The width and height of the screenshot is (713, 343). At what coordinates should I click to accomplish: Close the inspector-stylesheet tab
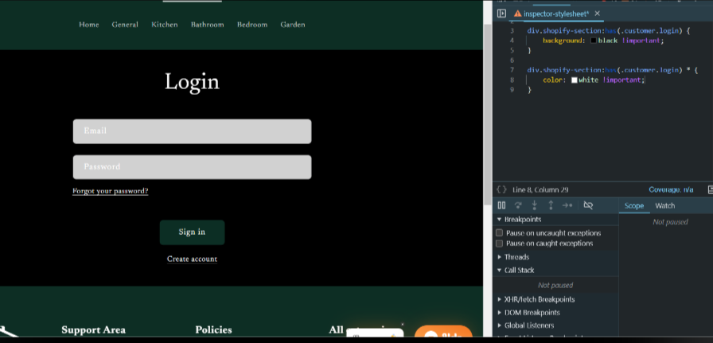point(597,14)
